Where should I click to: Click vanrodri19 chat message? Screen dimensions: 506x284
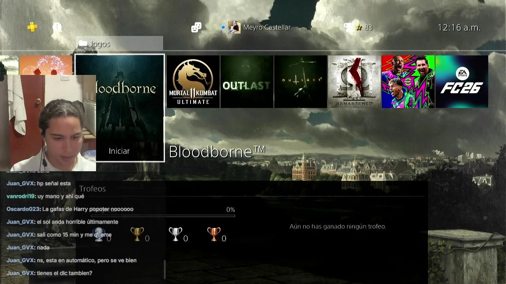point(45,196)
